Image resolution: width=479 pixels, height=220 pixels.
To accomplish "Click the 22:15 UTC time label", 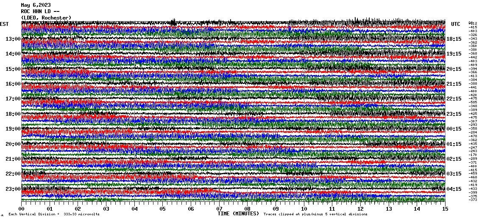I will (454, 99).
